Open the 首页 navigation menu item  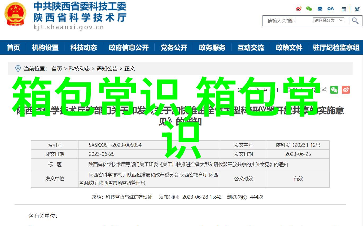tap(13, 47)
